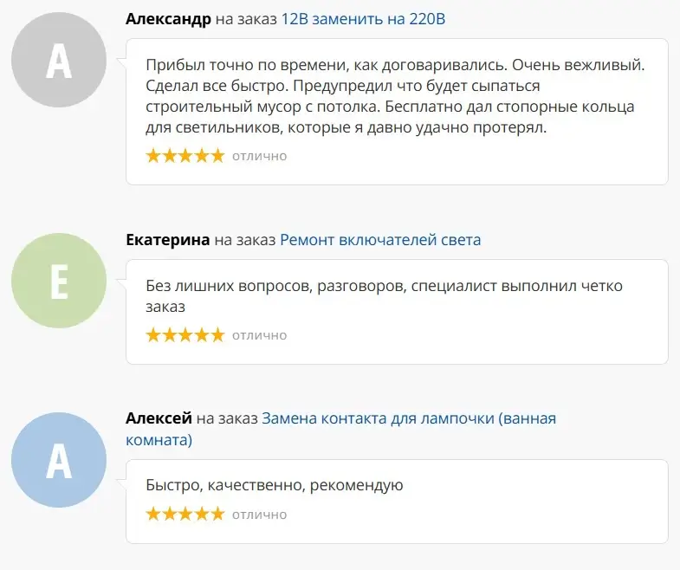
Task: Click the first star in Алексей's review
Action: pyautogui.click(x=153, y=515)
